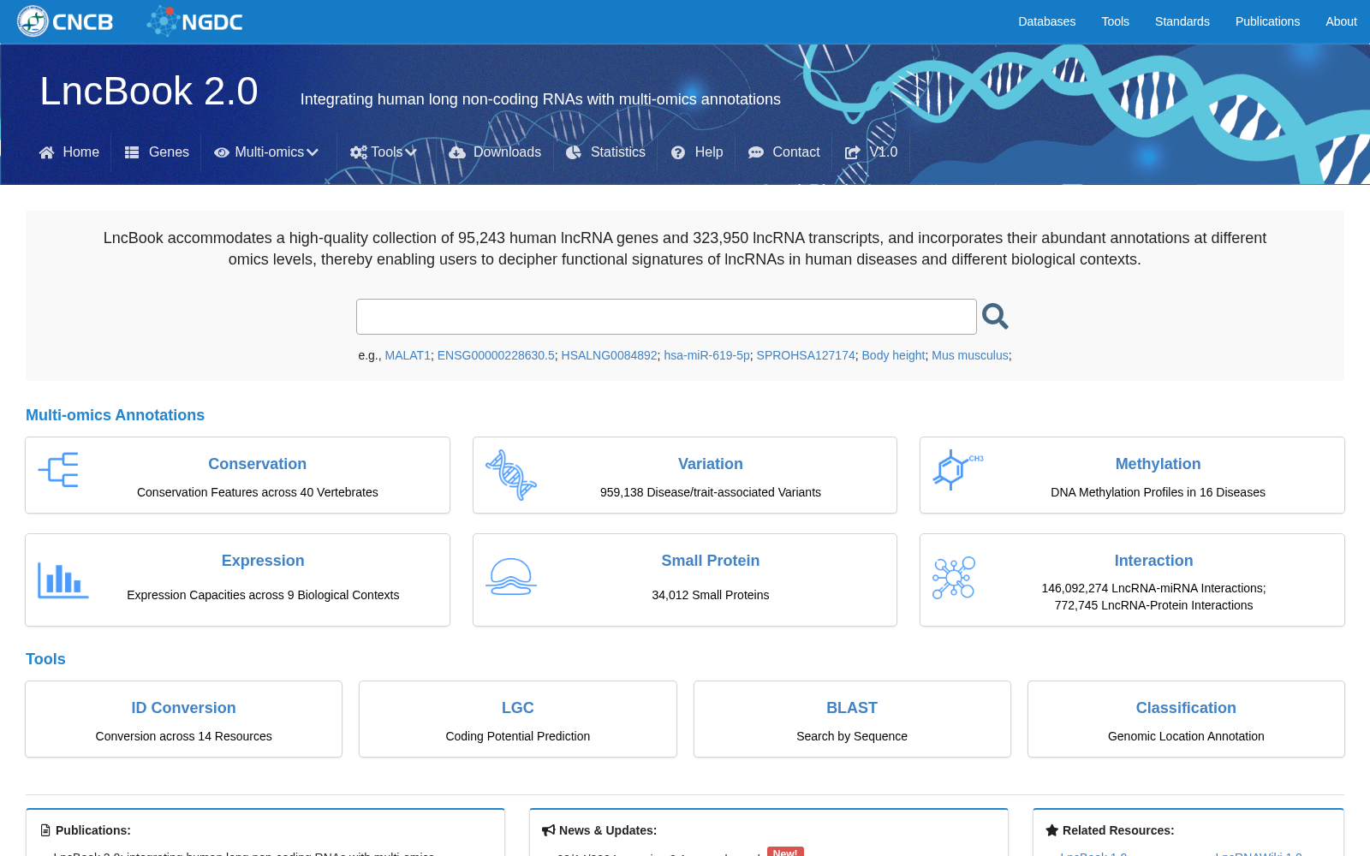
Task: Click the Small Protein icon
Action: (511, 576)
